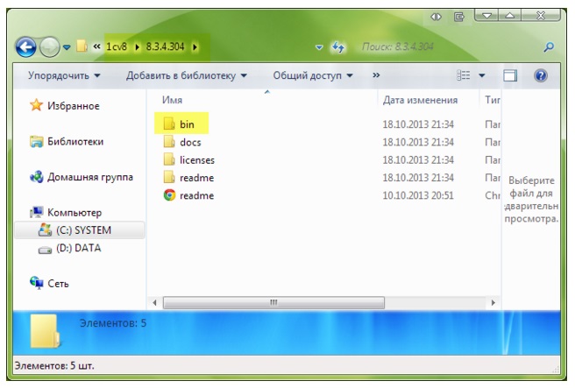Click bin's date 18.10.2013 21:34
Screen dimensions: 575x388
(x=418, y=124)
